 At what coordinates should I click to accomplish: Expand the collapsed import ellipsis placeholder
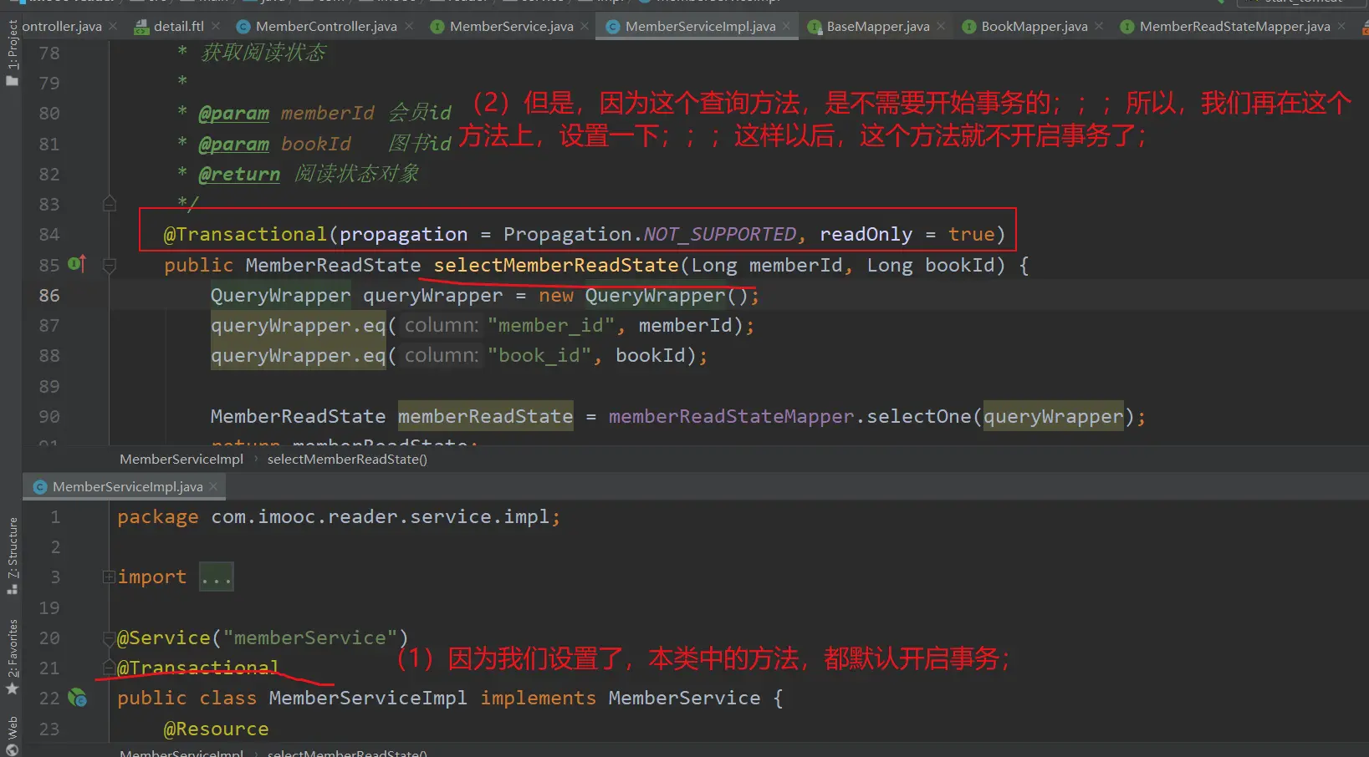click(x=216, y=577)
